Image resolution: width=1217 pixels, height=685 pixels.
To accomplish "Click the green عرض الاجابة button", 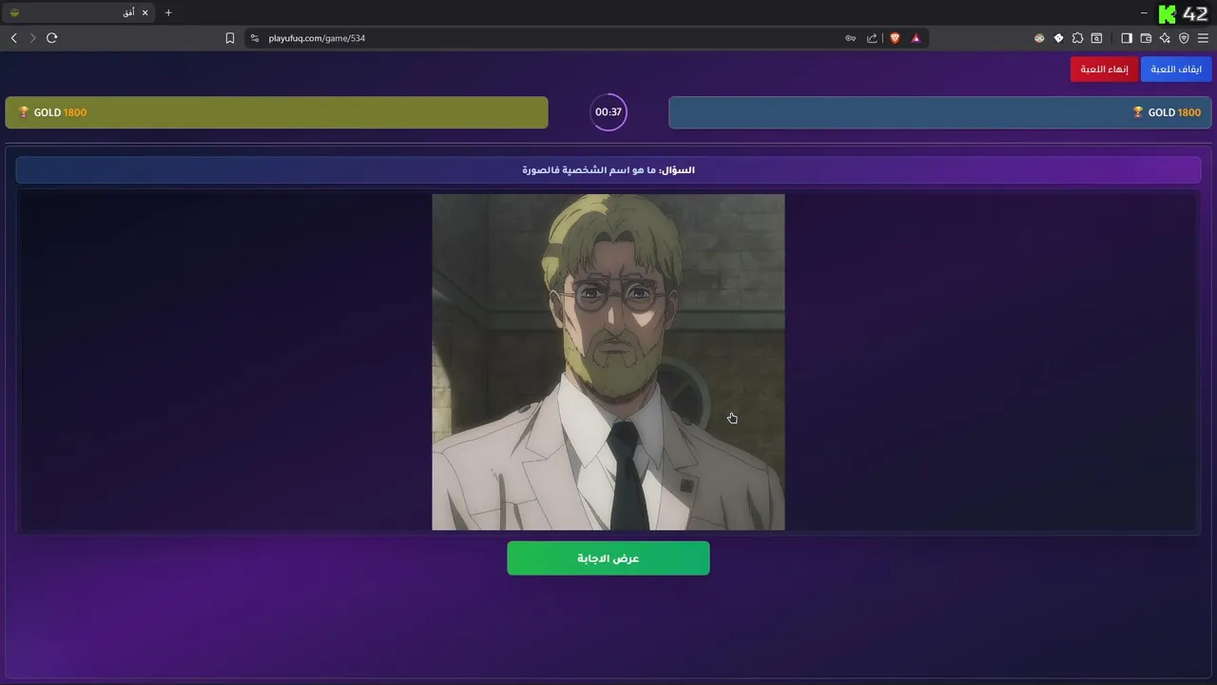I will 608,558.
